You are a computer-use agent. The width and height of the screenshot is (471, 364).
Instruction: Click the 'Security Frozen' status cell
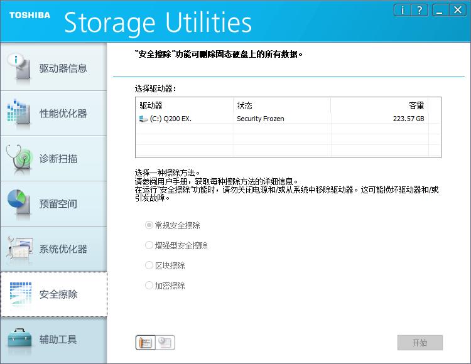[261, 119]
